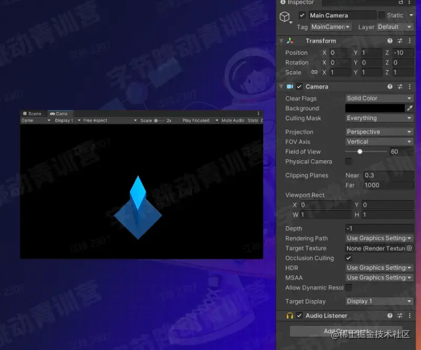Screen dimensions: 421x350
Task: Disable the Audio Listener checkbox
Action: (299, 315)
